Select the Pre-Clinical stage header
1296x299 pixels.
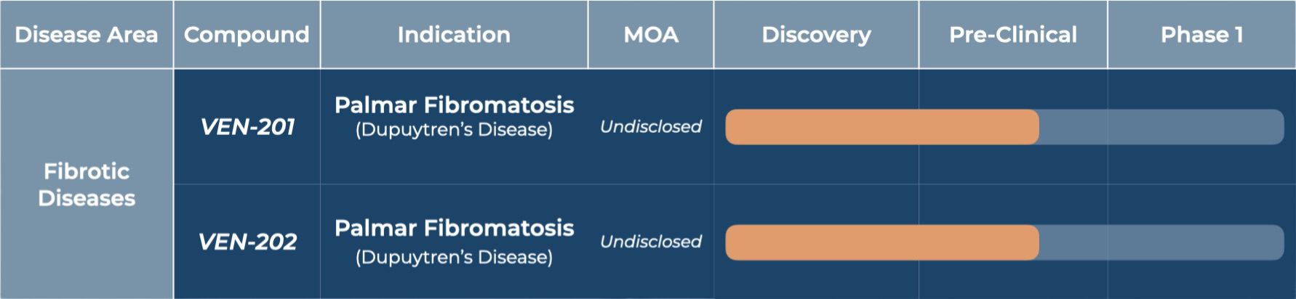[1013, 35]
